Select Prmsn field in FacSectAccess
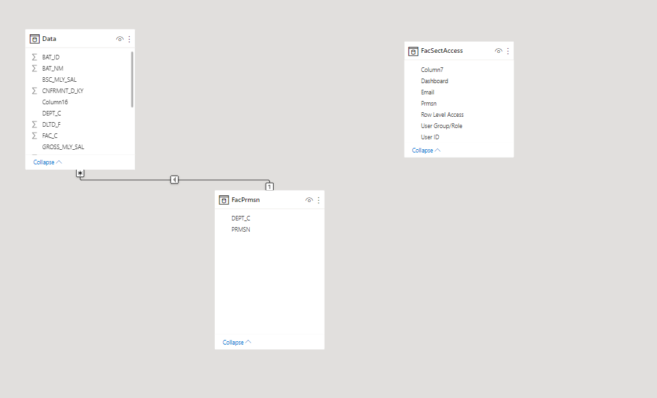The height and width of the screenshot is (398, 657). [429, 104]
